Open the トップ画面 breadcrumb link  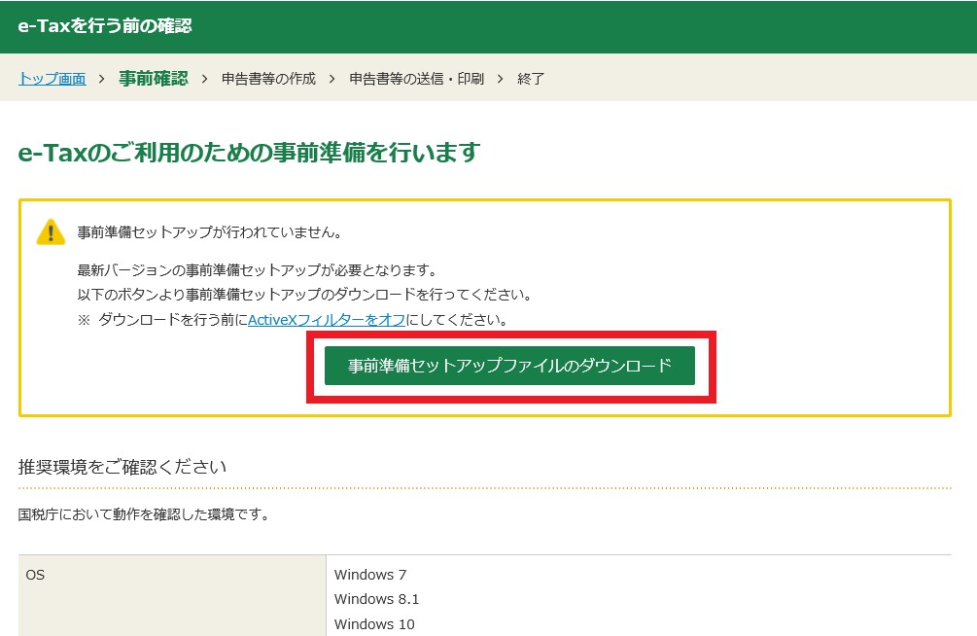coord(52,79)
